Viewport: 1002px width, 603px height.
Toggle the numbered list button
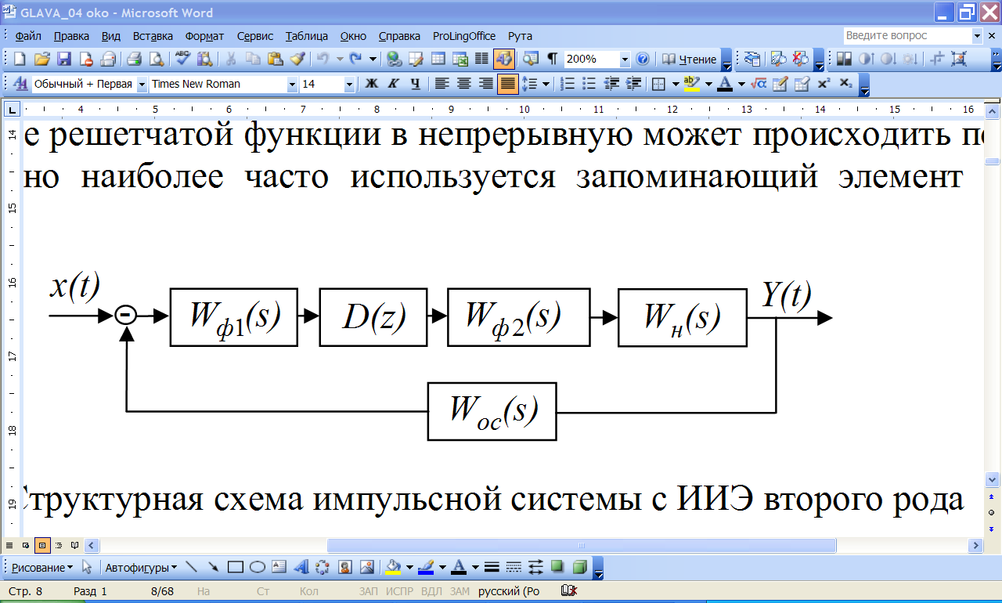568,84
